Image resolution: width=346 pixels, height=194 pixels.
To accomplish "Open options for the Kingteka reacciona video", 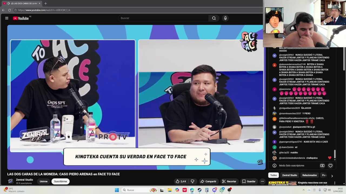I will pos(335,183).
